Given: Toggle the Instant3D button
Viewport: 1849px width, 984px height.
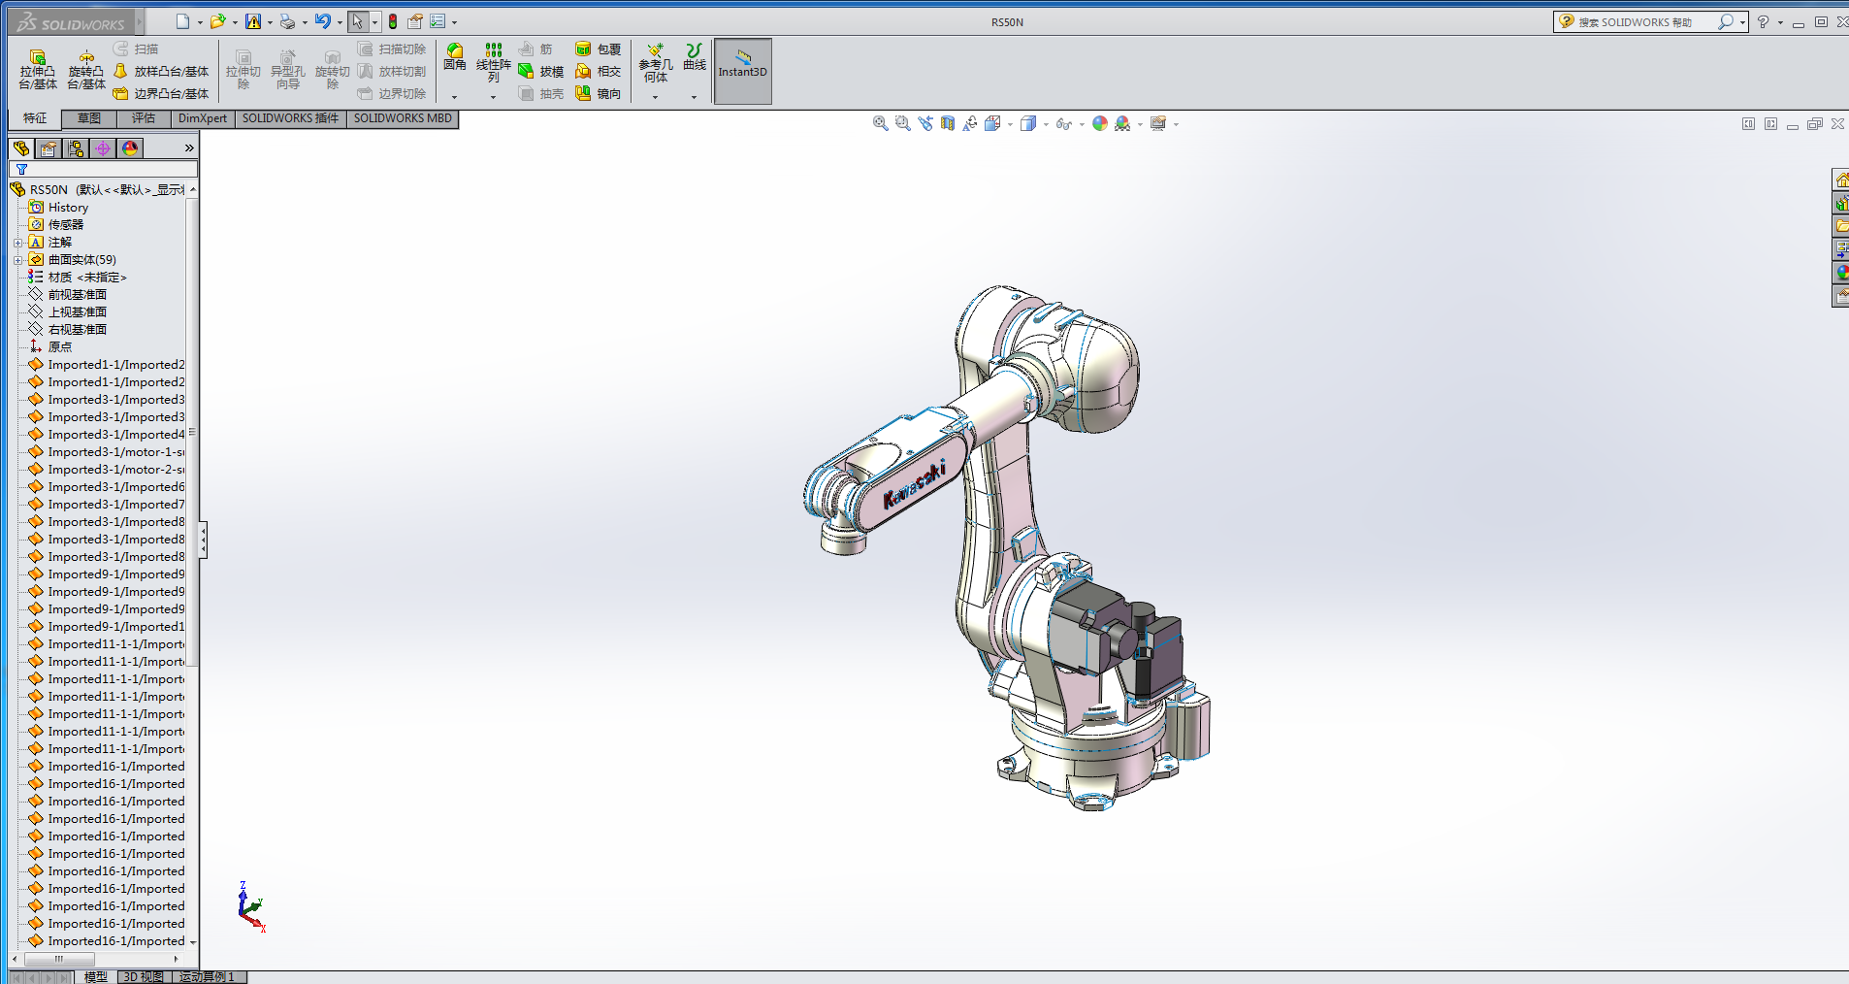Looking at the screenshot, I should 742,71.
